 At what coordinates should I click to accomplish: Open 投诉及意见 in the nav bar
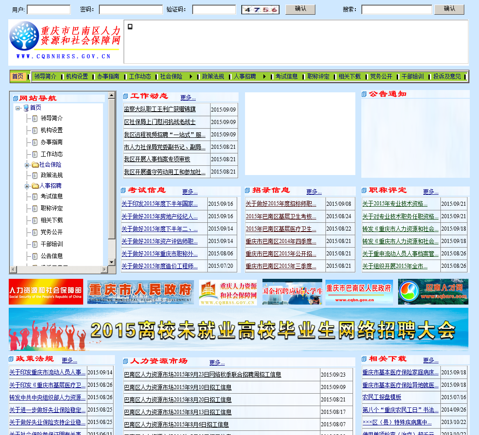click(447, 77)
